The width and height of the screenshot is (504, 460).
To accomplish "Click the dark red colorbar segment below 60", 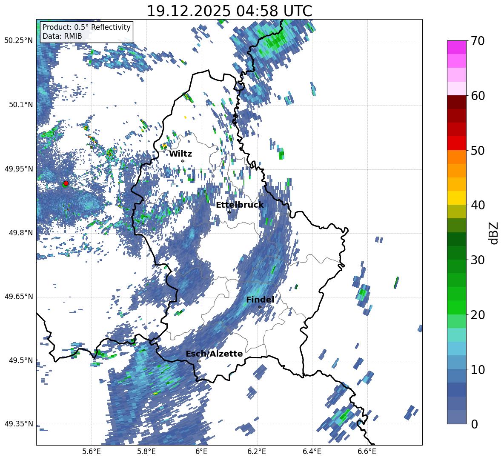I will pos(456,102).
